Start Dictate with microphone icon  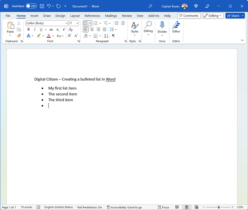(x=162, y=25)
